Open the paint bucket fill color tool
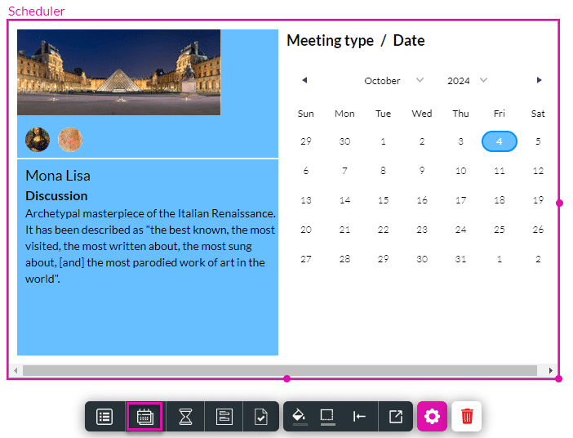Screen dimensions: 573x438 click(300, 417)
